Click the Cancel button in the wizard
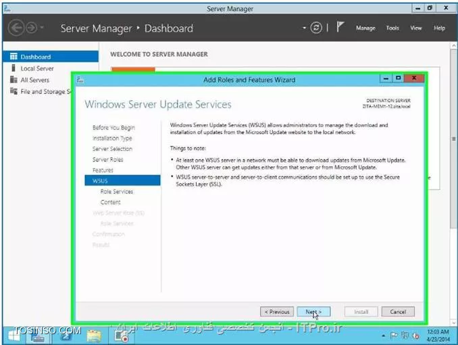Image resolution: width=458 pixels, height=345 pixels. (398, 312)
